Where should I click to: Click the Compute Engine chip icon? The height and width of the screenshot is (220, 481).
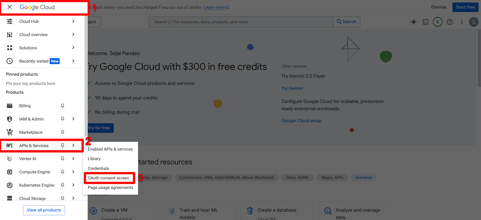tap(10, 172)
